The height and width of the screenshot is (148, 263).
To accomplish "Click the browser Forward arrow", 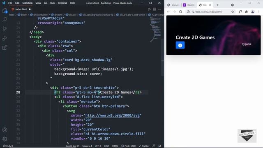I will (174, 12).
